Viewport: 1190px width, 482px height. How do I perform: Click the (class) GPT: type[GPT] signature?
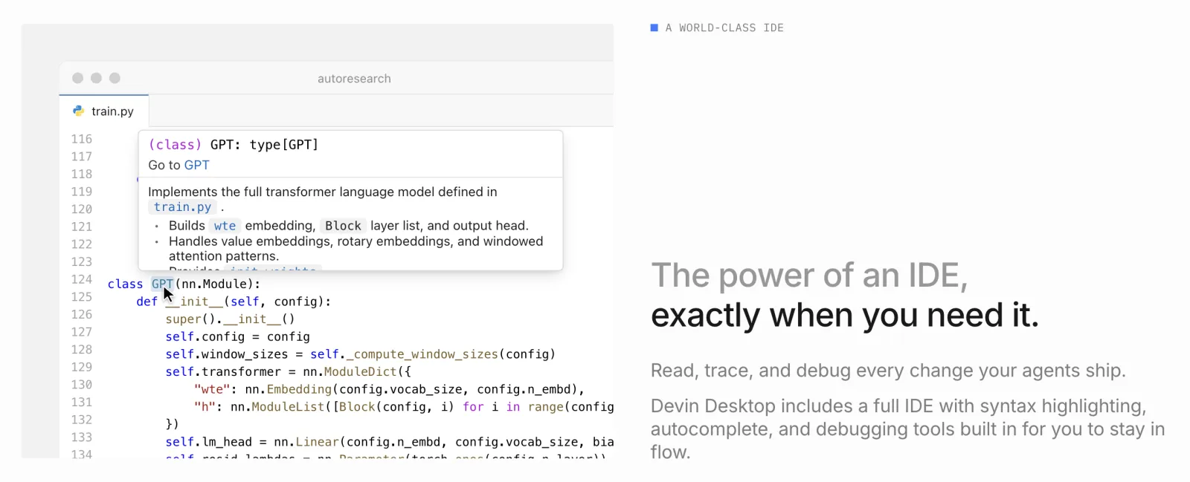click(234, 145)
